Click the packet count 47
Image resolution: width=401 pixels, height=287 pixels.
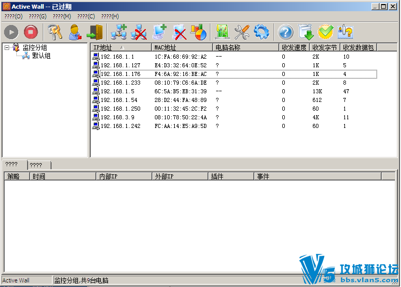pyautogui.click(x=346, y=92)
